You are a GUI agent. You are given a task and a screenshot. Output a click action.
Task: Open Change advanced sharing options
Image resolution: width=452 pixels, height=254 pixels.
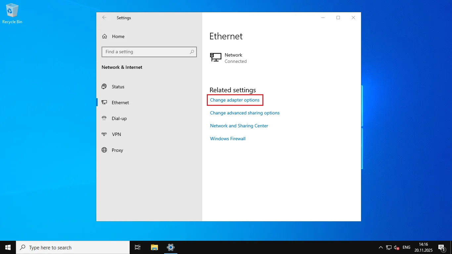[x=245, y=113]
